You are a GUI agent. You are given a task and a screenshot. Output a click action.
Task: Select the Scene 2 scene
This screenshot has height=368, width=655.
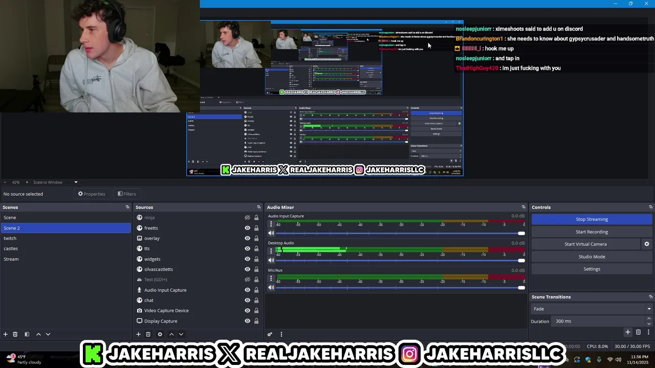pyautogui.click(x=65, y=228)
